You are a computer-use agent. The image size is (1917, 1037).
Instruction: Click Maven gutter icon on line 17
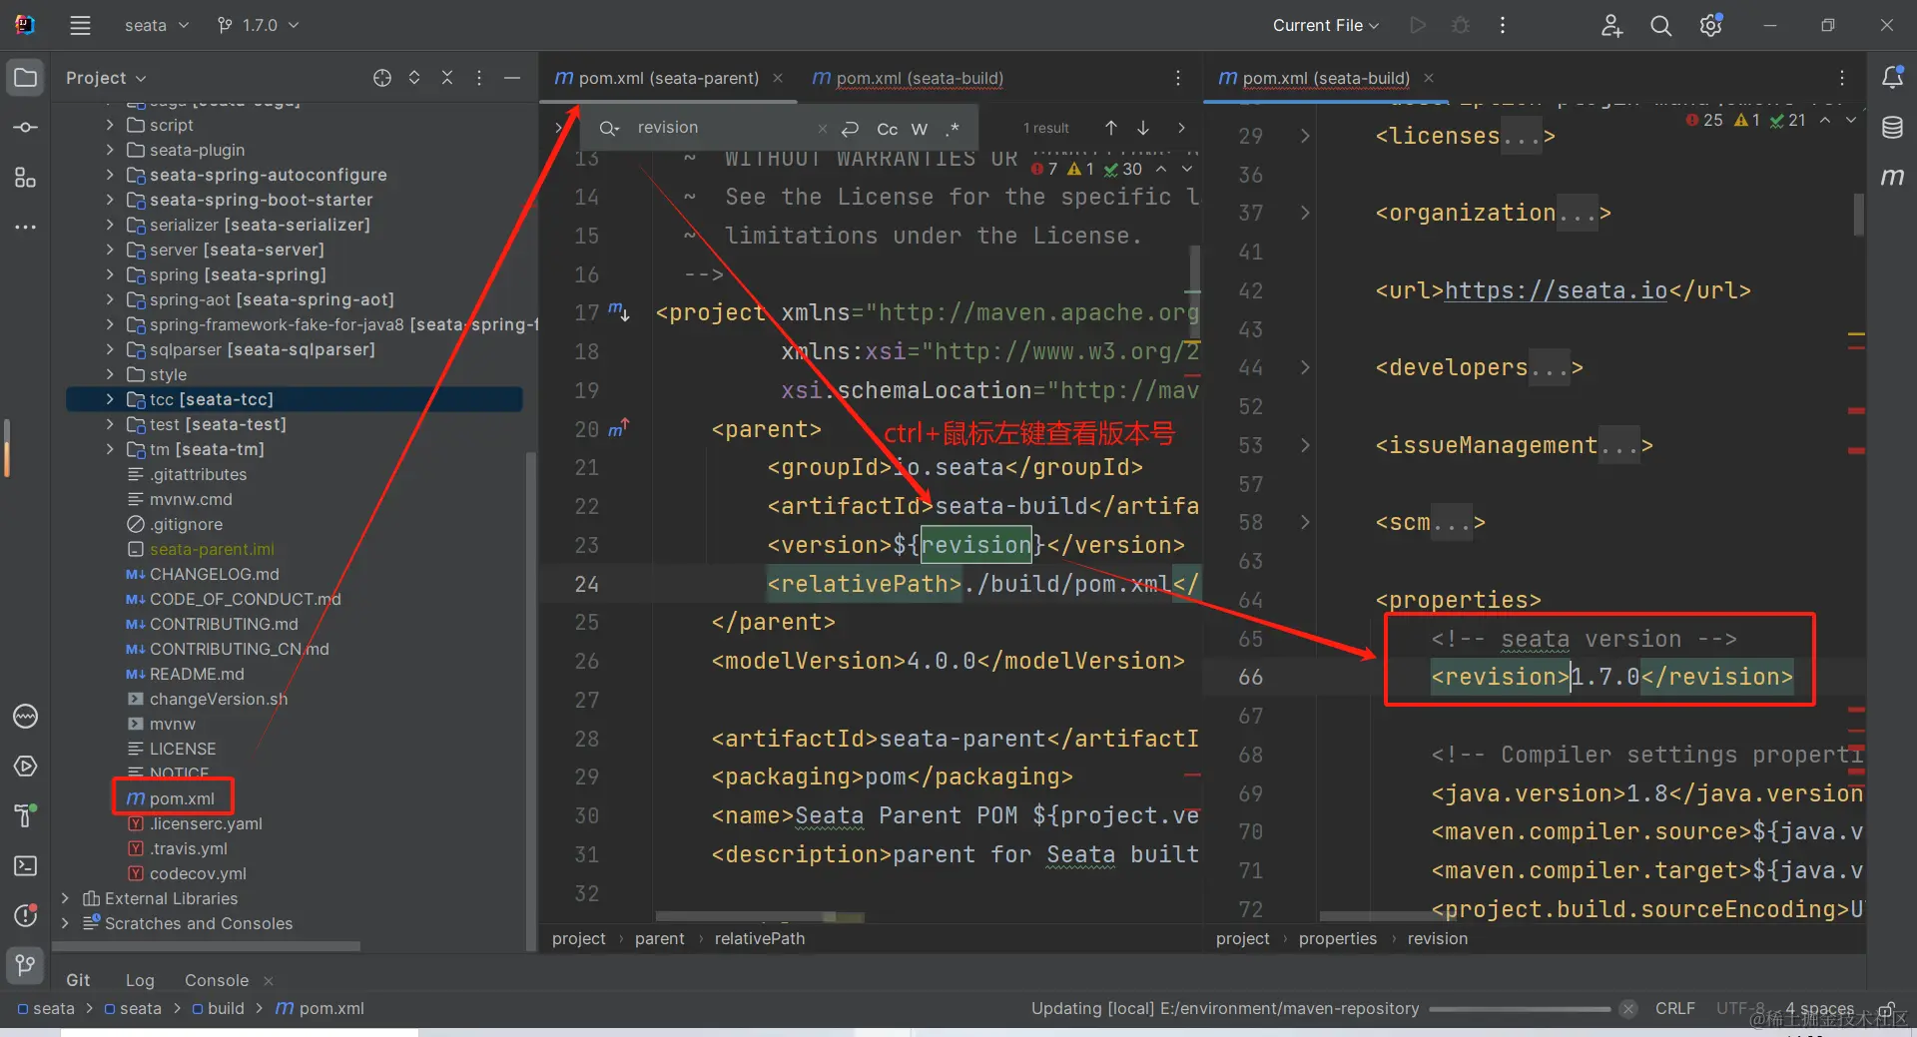pyautogui.click(x=619, y=312)
